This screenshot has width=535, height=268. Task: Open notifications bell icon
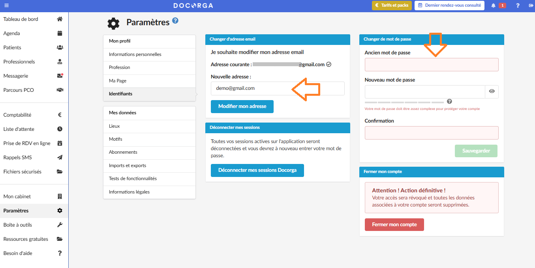[493, 6]
